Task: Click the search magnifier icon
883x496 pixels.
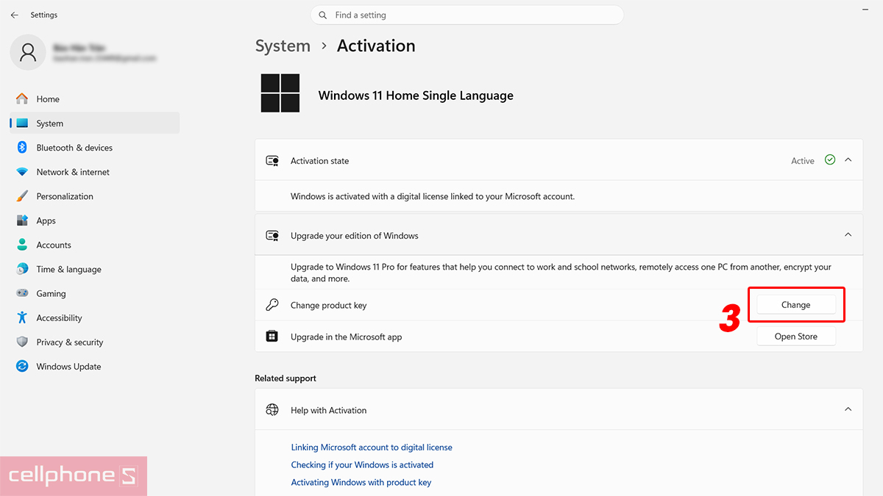Action: 323,15
